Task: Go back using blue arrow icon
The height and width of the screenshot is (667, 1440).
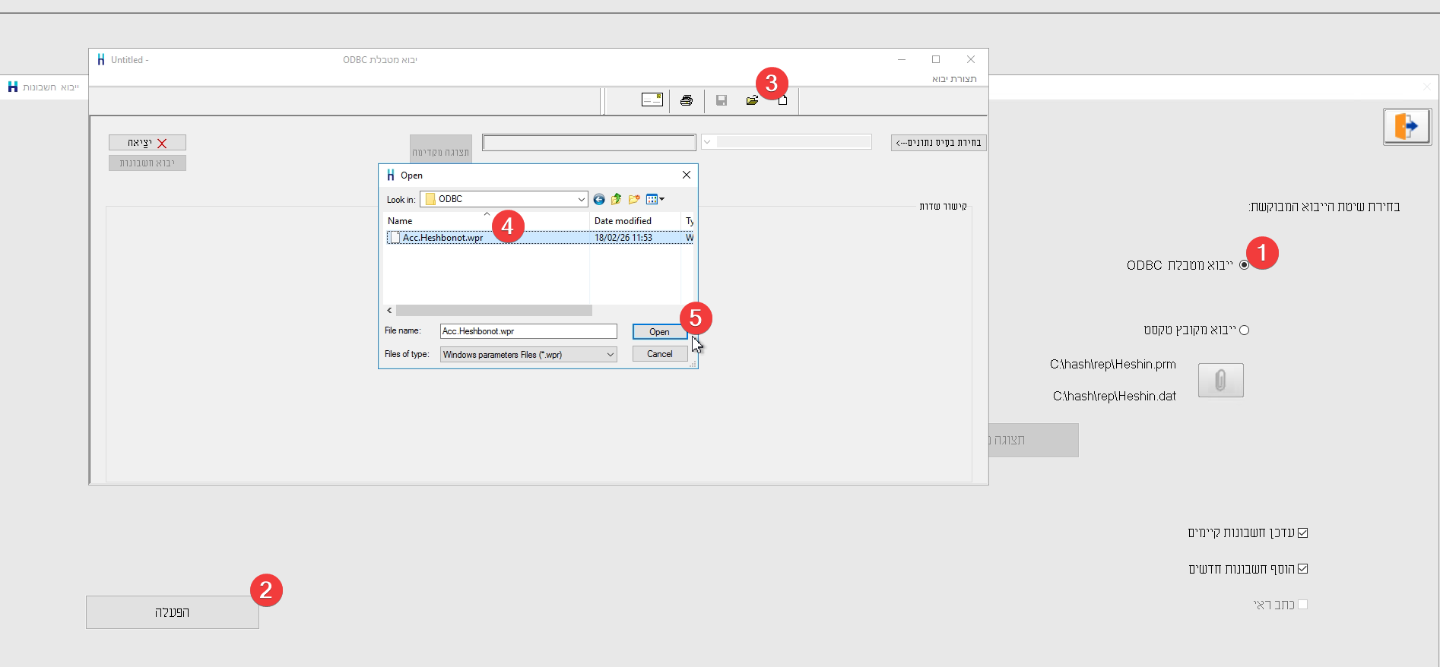Action: pos(599,200)
